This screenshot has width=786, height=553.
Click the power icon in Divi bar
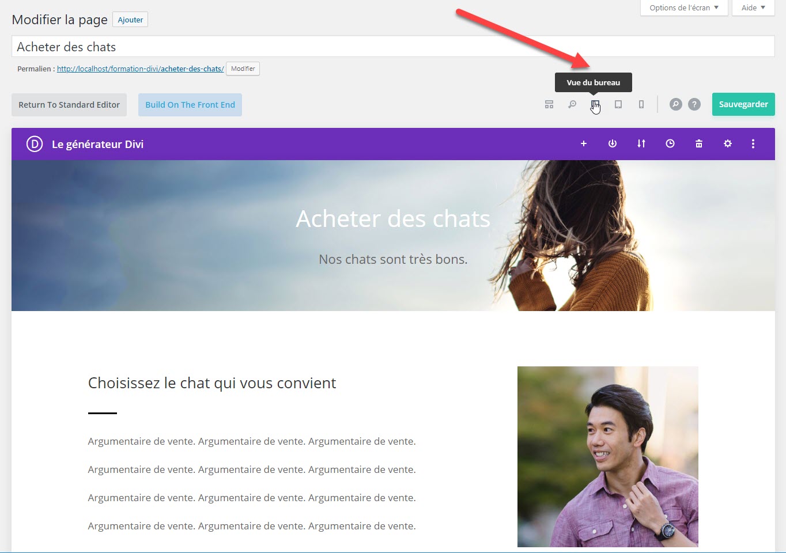(x=613, y=143)
